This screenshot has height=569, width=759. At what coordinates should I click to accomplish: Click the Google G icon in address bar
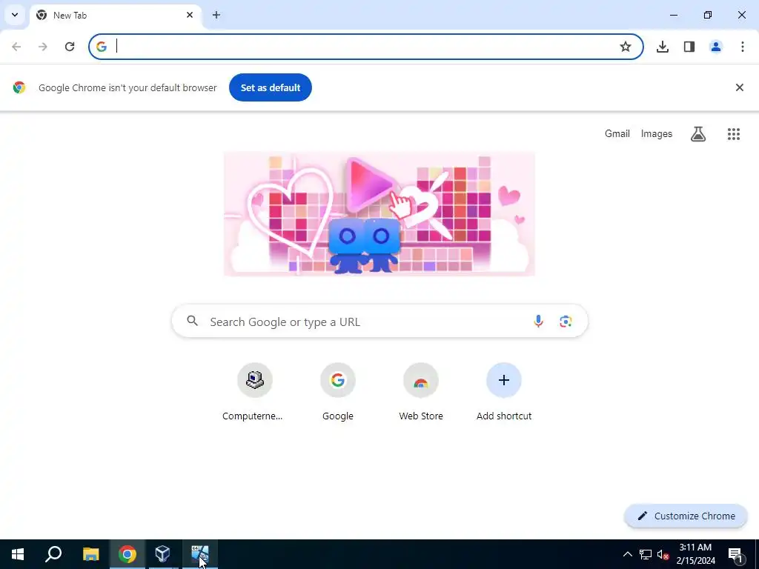101,47
